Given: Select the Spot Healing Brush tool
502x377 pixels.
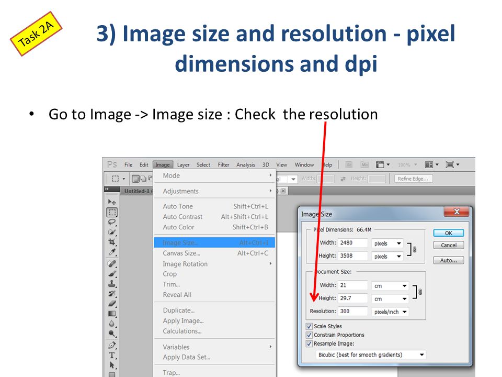Looking at the screenshot, I should coord(112,264).
